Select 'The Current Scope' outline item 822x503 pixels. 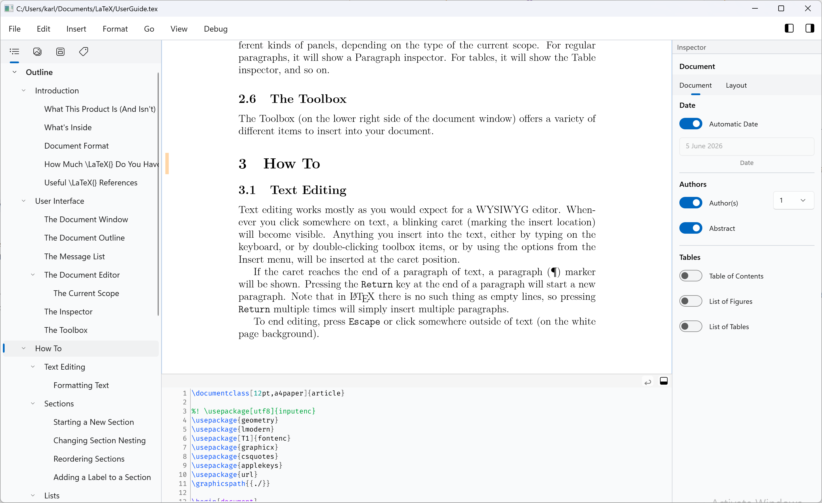click(x=86, y=293)
